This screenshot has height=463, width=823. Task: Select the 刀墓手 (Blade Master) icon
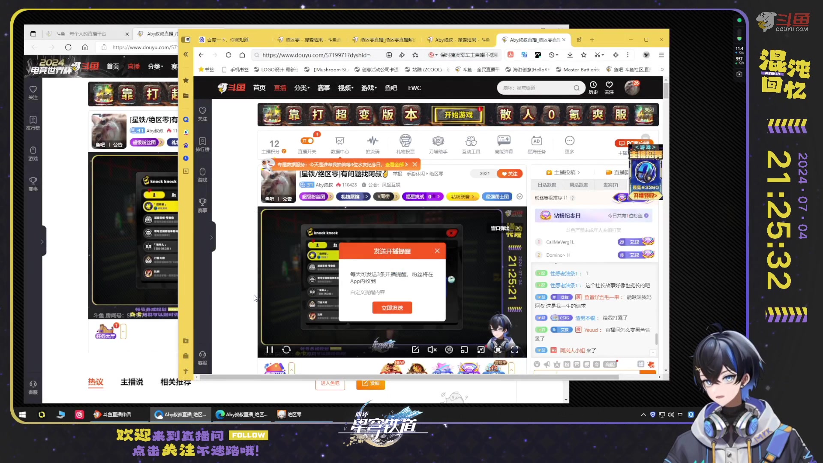(438, 141)
